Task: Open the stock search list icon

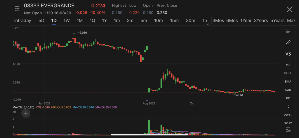Action: [17, 8]
